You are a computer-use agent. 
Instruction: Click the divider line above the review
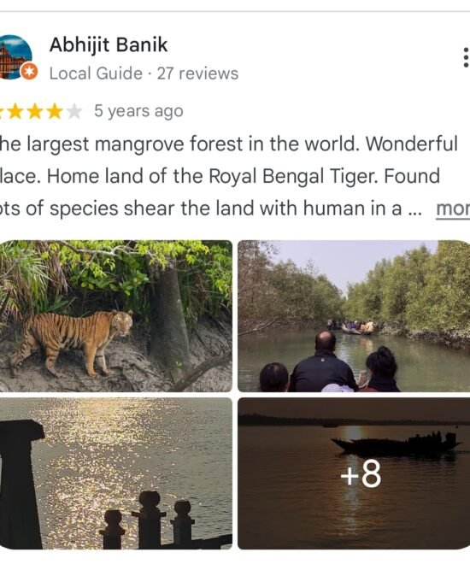[x=235, y=11]
